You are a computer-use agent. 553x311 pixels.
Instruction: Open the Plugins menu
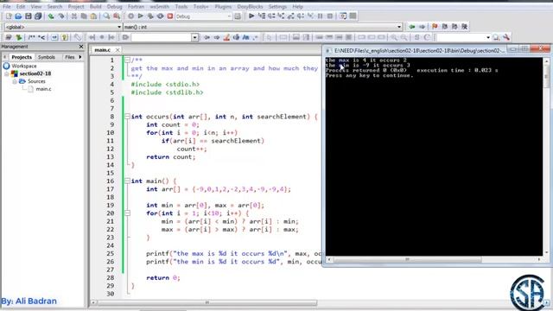tap(223, 6)
